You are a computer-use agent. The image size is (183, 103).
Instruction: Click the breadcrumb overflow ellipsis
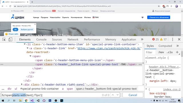pyautogui.click(x=3, y=89)
